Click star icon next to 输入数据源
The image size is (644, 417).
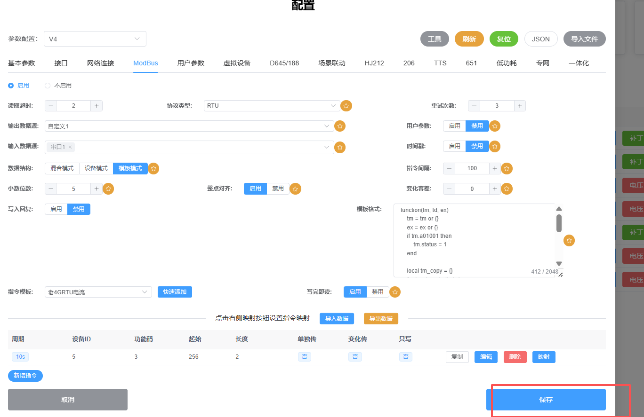(340, 148)
